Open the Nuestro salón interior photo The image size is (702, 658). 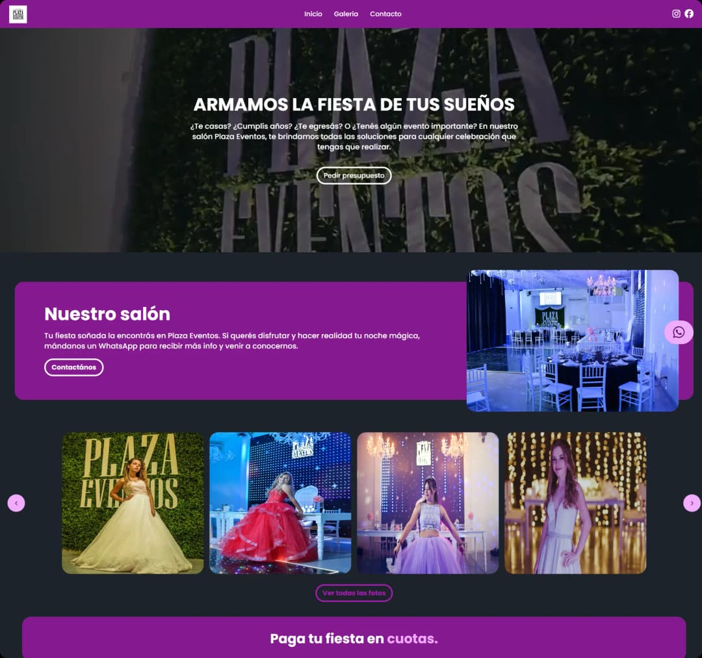(x=572, y=339)
